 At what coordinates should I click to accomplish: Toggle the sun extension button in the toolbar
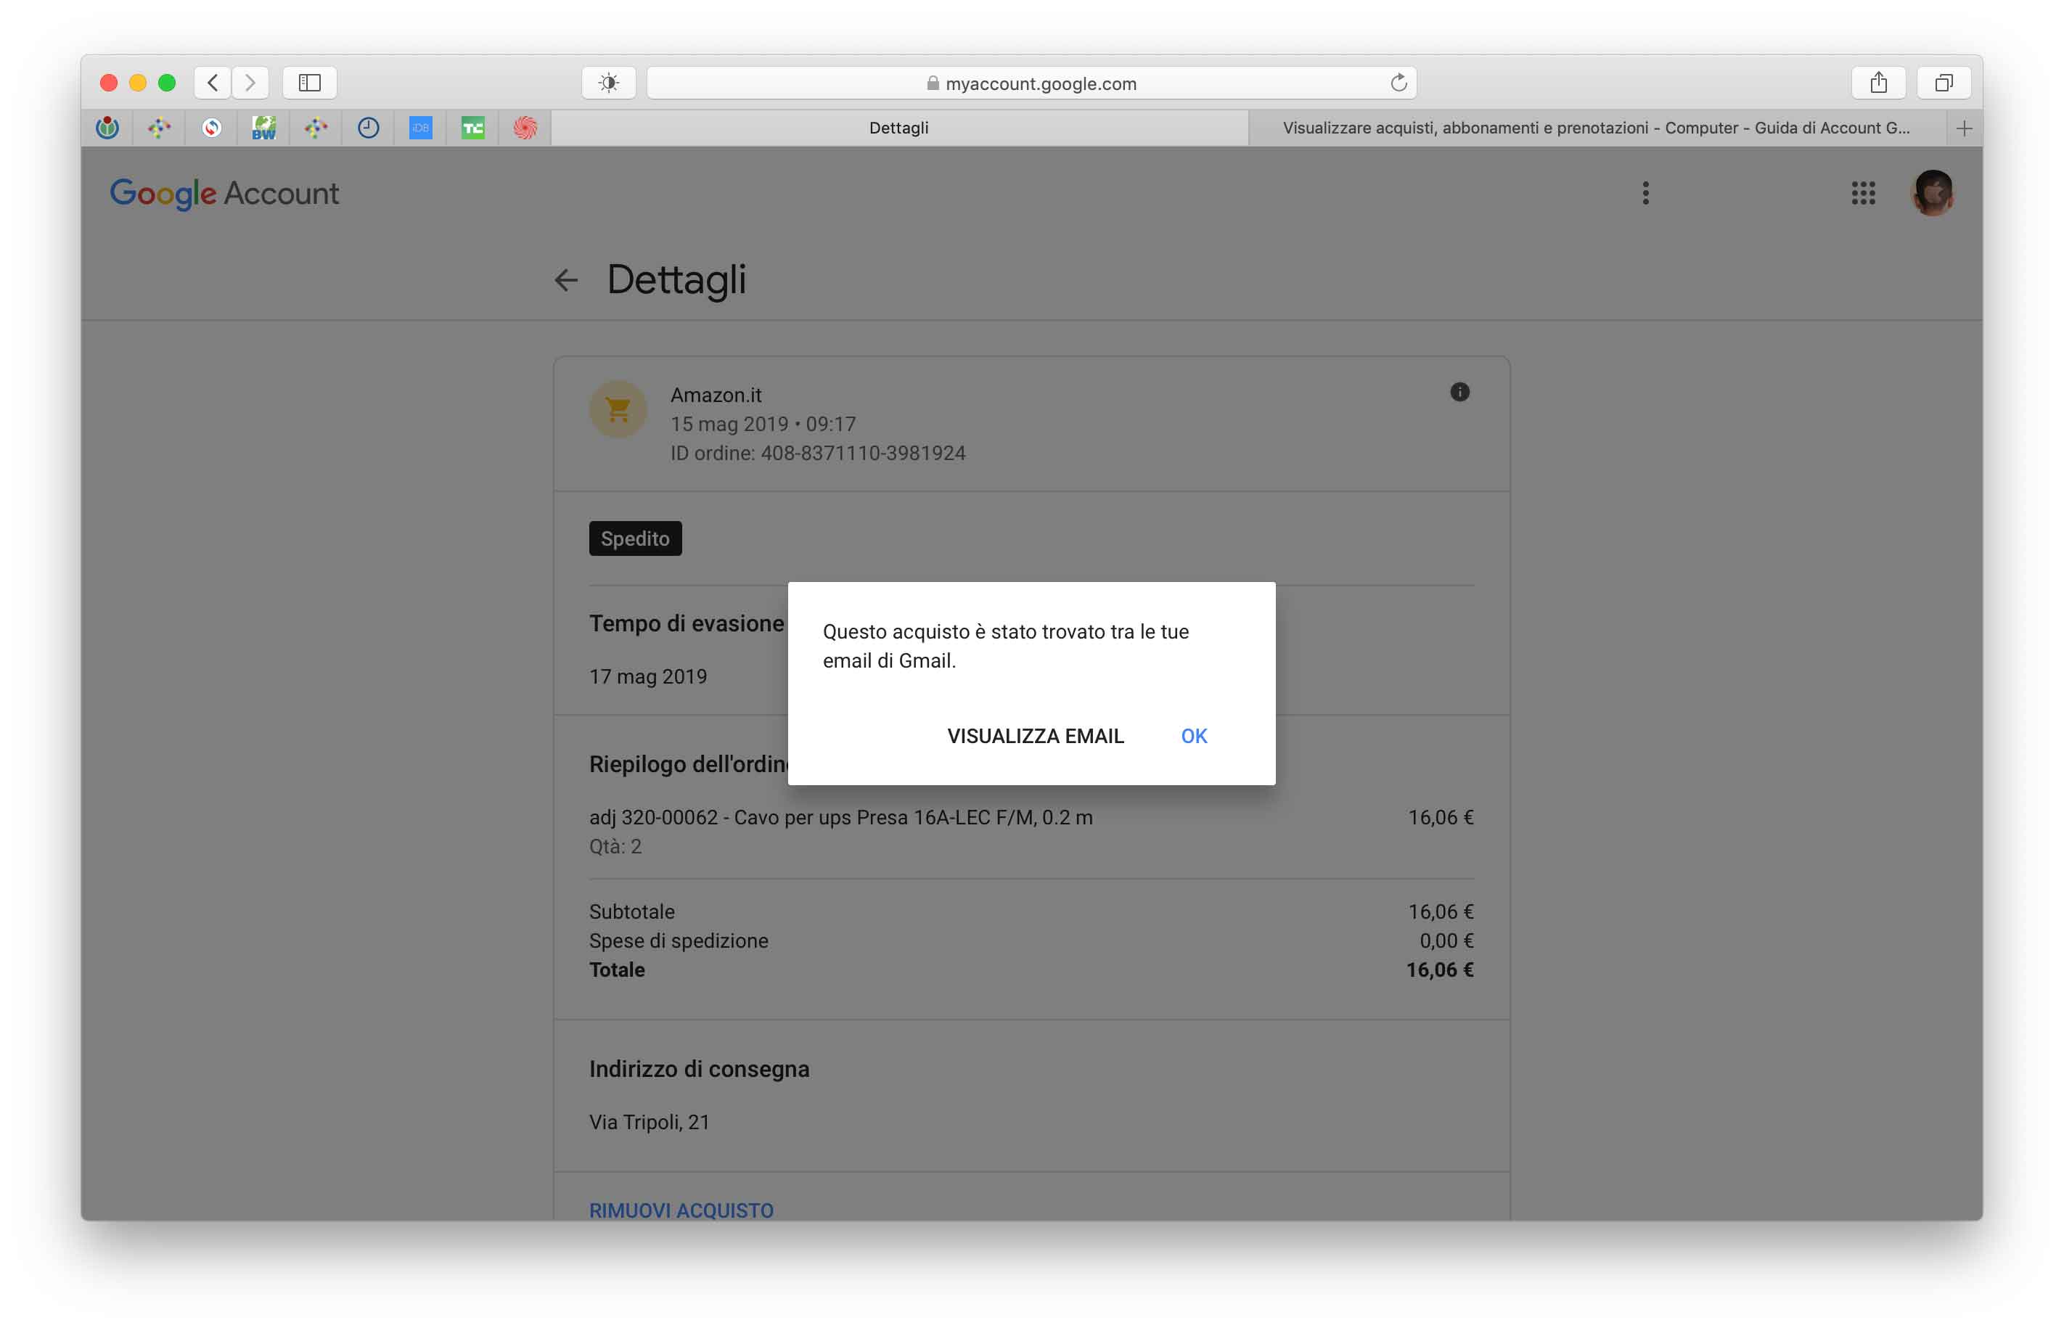(x=609, y=83)
